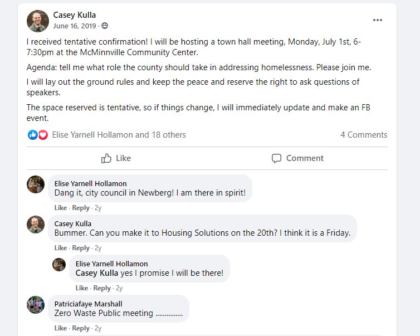Click the public audience globe icon
The width and height of the screenshot is (420, 336).
pos(105,26)
